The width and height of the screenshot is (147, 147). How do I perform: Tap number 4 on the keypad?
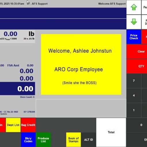point(134,95)
